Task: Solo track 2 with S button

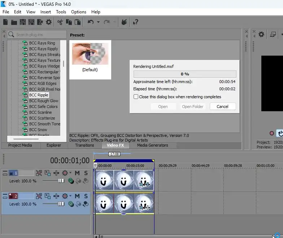Action: click(86, 196)
